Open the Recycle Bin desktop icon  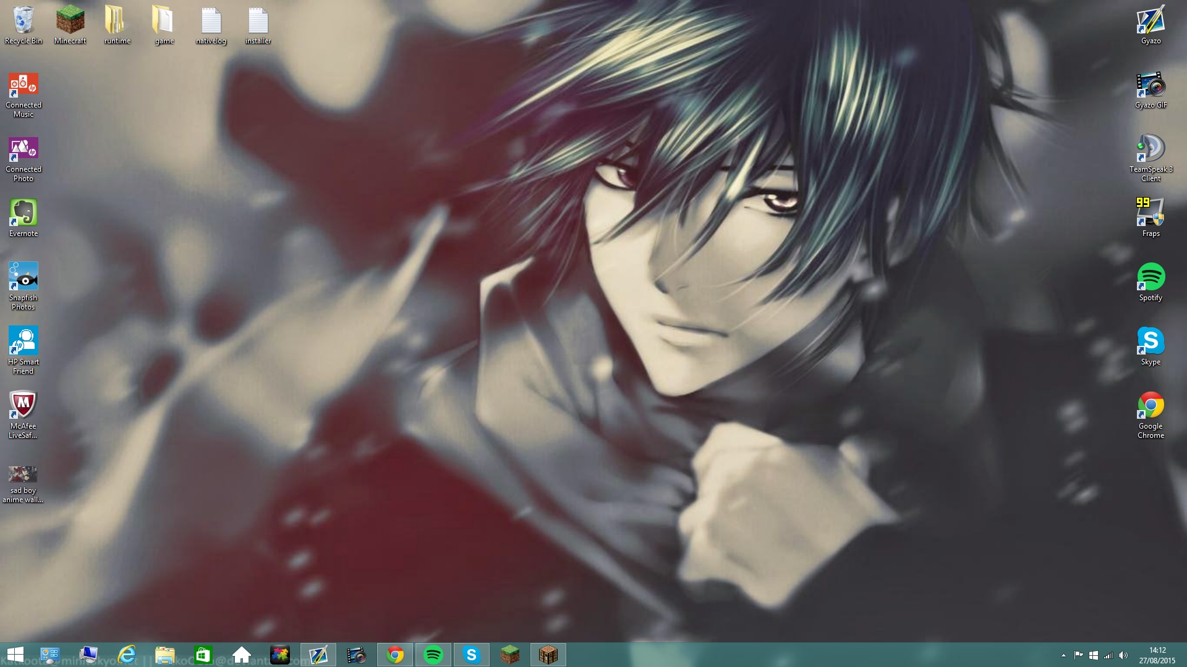pos(23,25)
